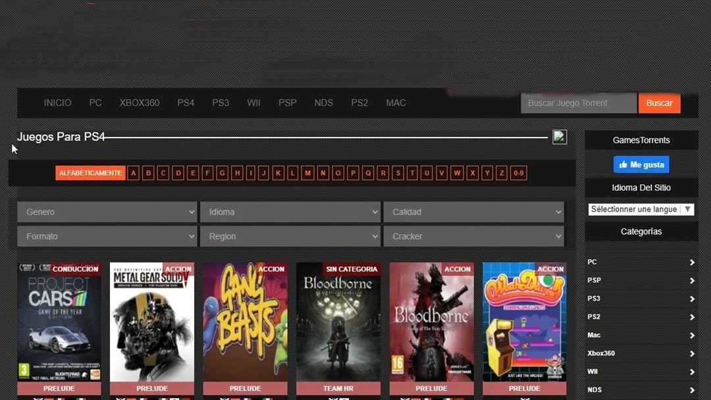Go to INICIO in navigation bar

(x=57, y=103)
